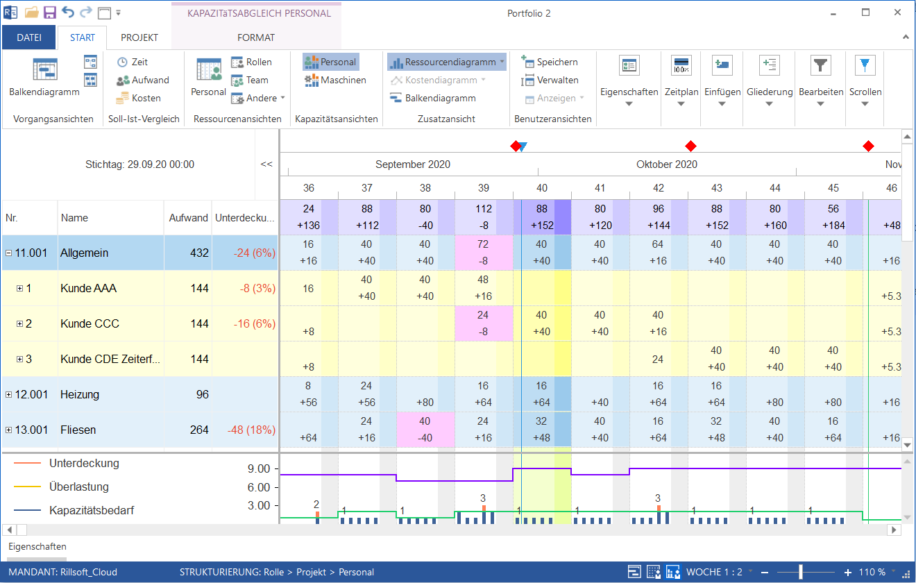The image size is (916, 583).
Task: Click the red milestone marker in week 42
Action: (690, 146)
